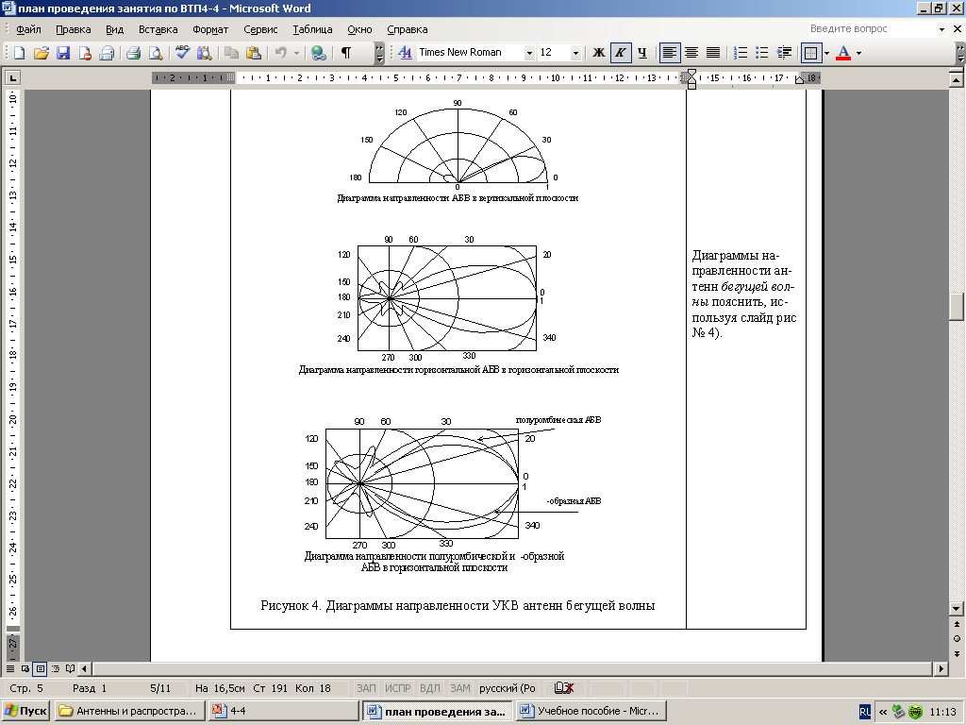This screenshot has height=725, width=966.
Task: Open the Вставка menu
Action: click(x=158, y=29)
